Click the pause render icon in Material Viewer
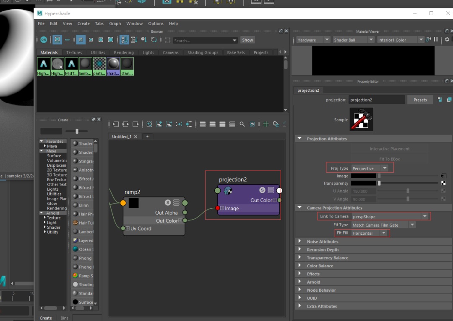453x321 pixels. tap(436, 39)
